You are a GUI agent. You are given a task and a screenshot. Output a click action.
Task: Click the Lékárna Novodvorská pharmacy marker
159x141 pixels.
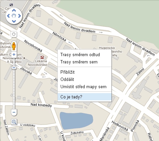(42, 57)
